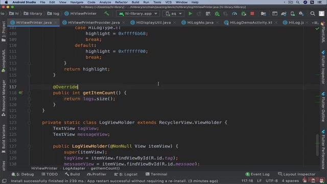This screenshot has height=184, width=327.
Task: Open the Terminal tool window
Action: click(x=156, y=174)
